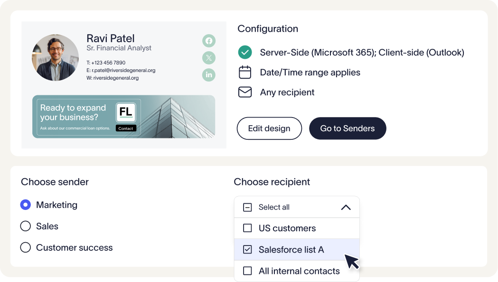The height and width of the screenshot is (282, 498).
Task: Click Ravi Patel's profile photo
Action: (x=55, y=57)
